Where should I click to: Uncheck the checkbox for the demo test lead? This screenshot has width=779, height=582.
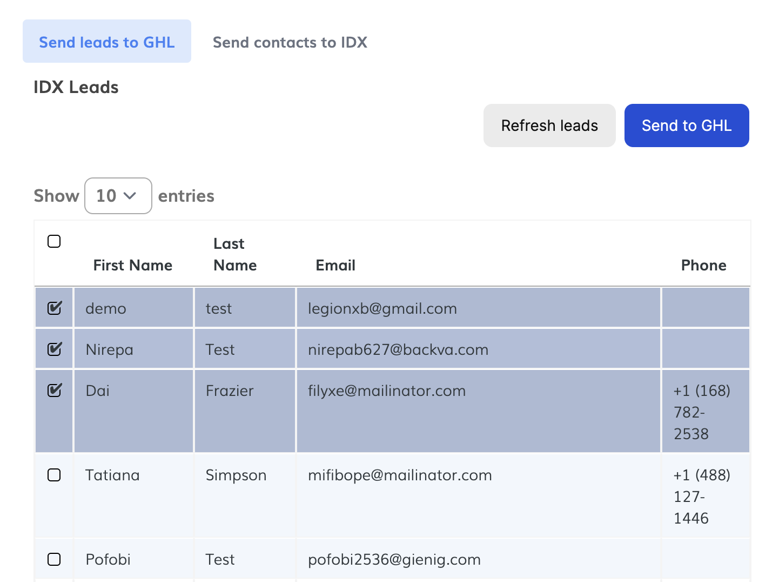pyautogui.click(x=55, y=308)
